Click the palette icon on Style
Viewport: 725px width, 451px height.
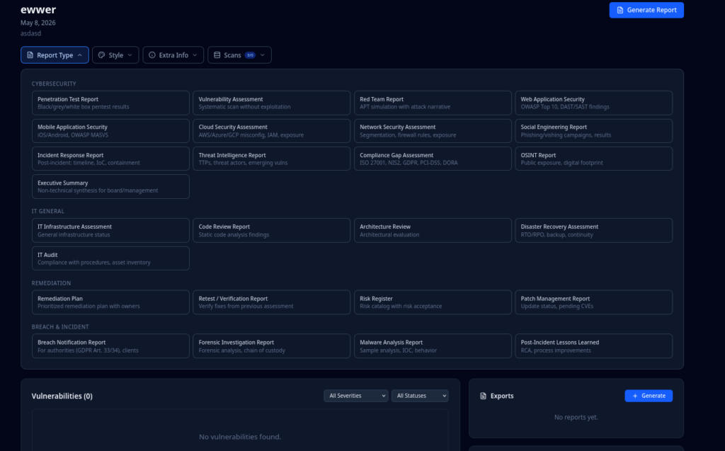pyautogui.click(x=102, y=55)
